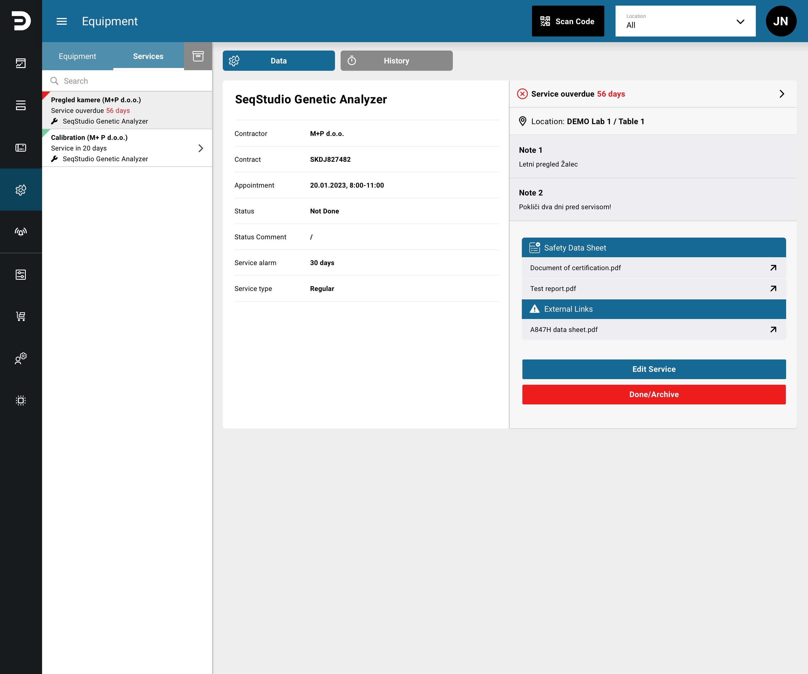The width and height of the screenshot is (808, 674).
Task: Switch to the Services tab
Action: [x=148, y=56]
